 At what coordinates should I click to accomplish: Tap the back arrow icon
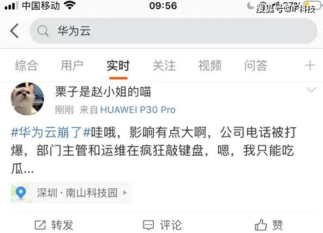click(14, 30)
